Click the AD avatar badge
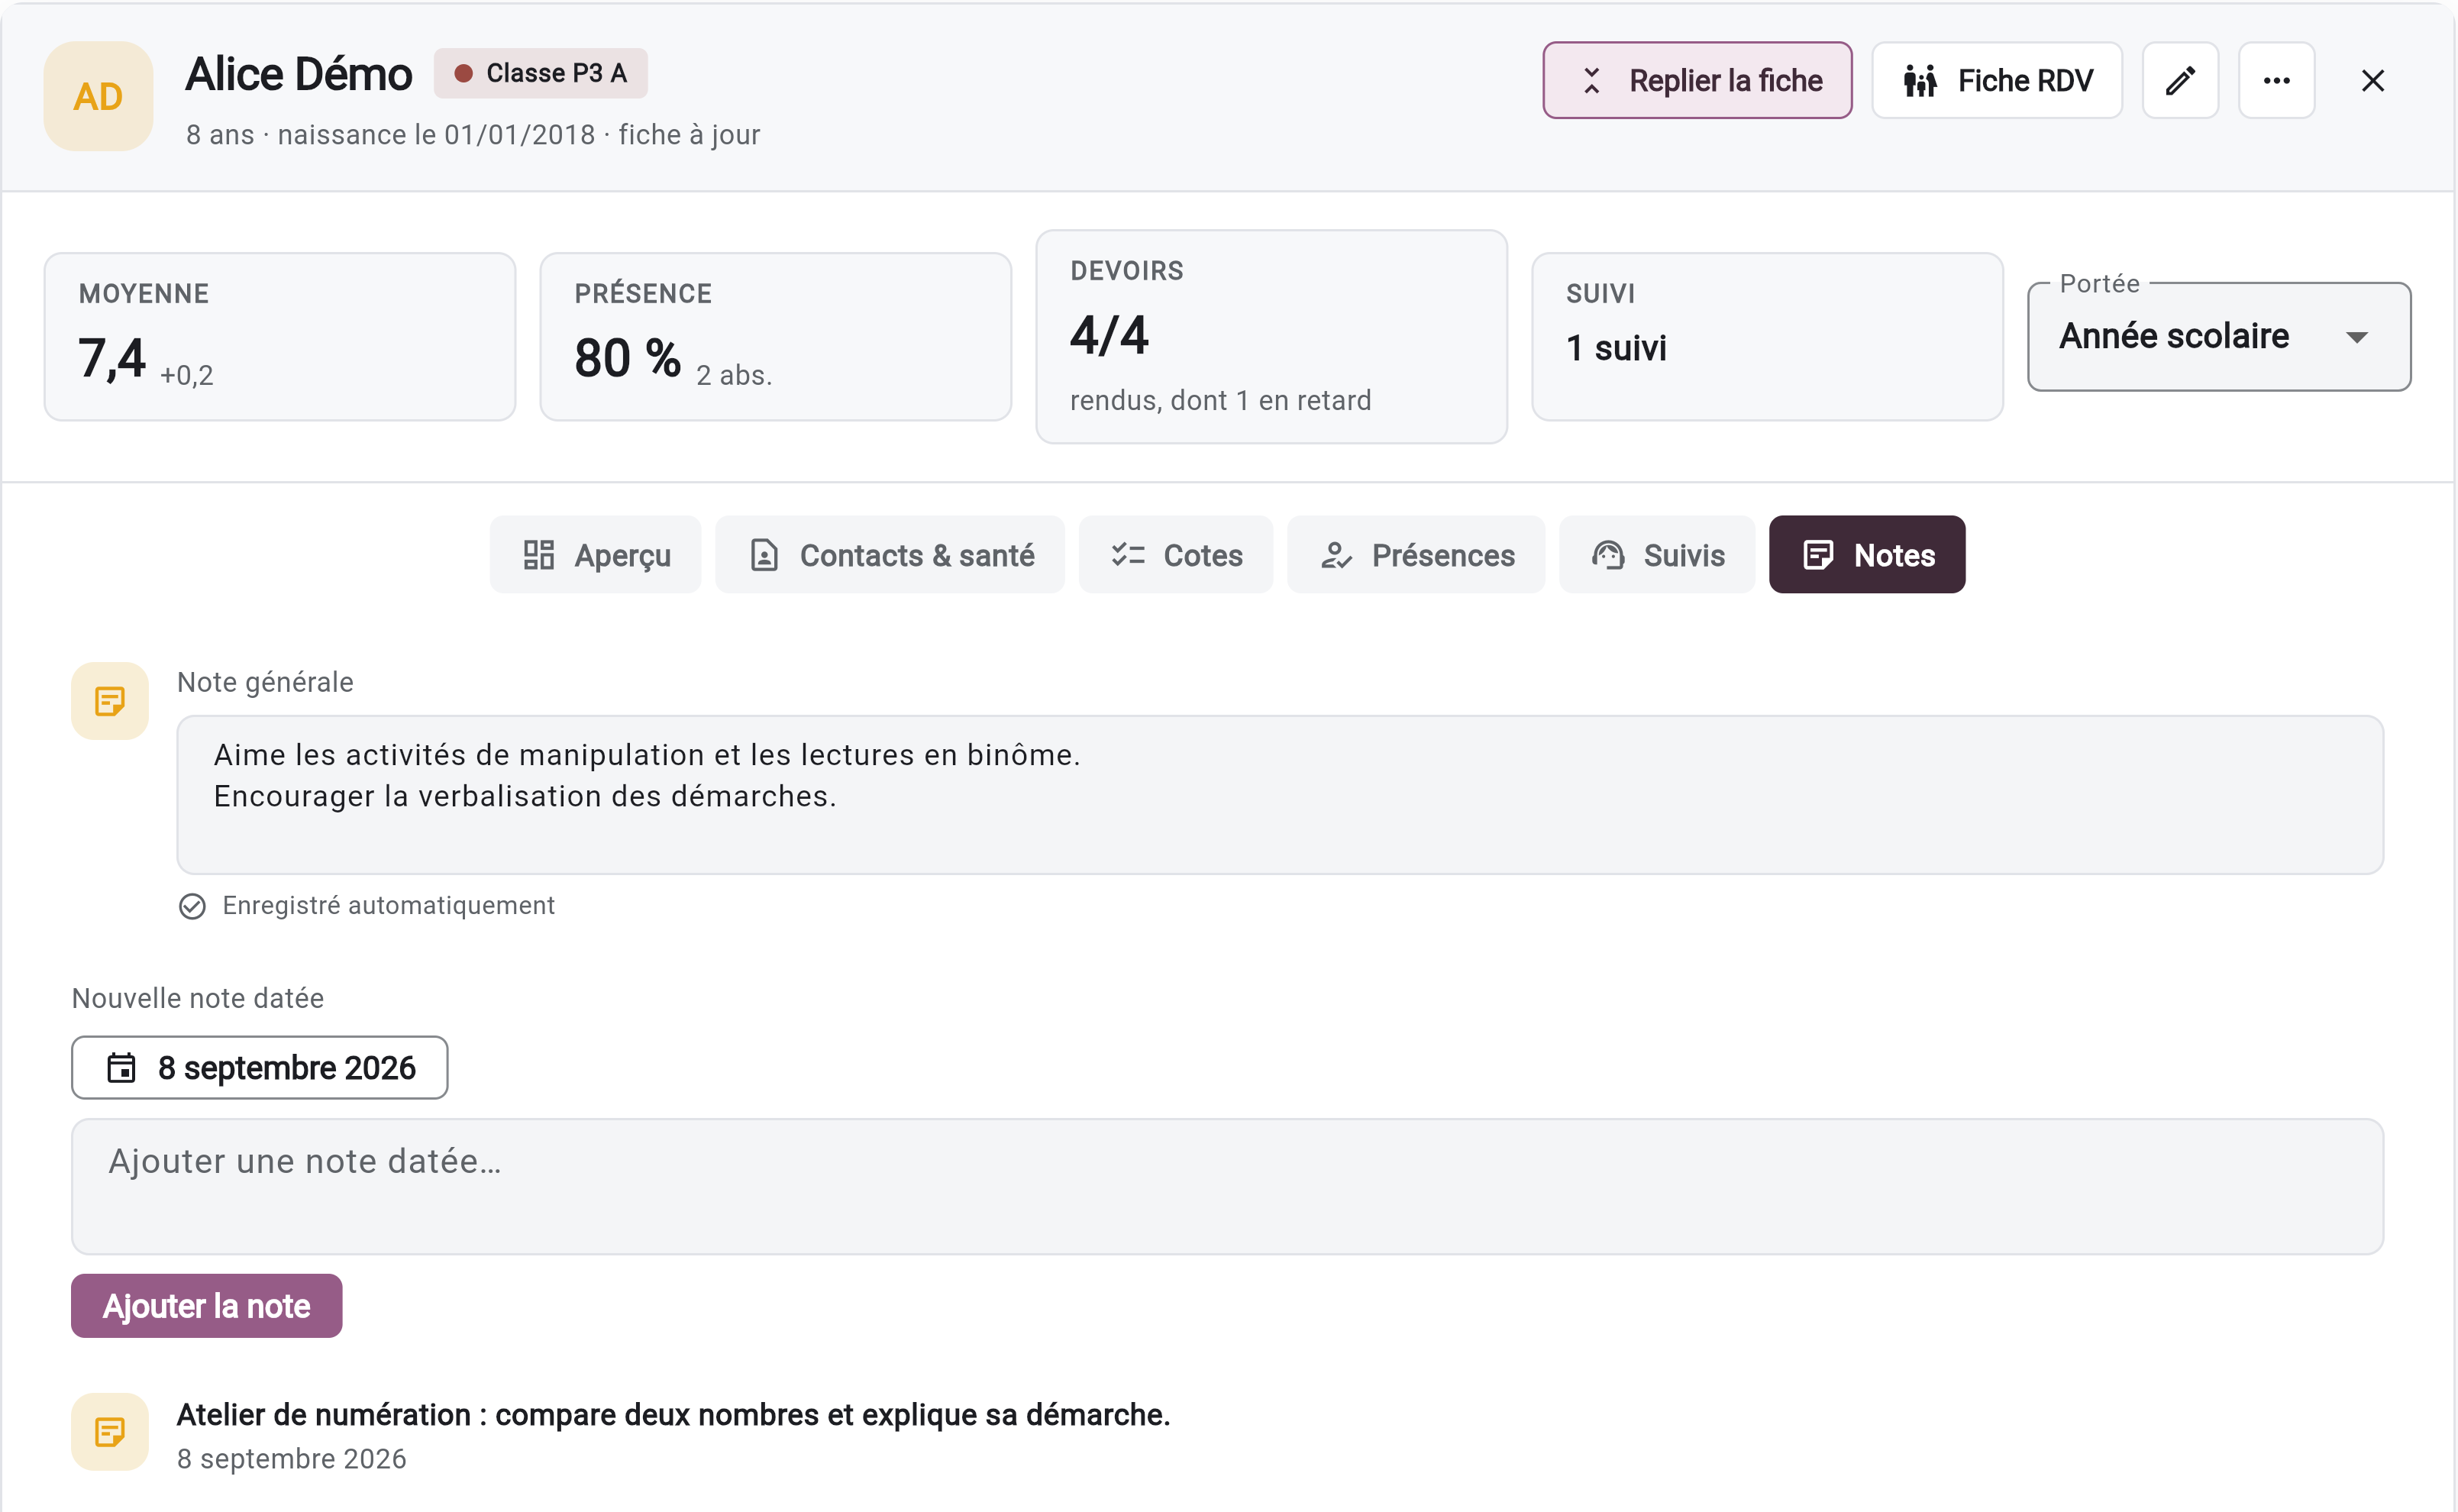 click(x=98, y=96)
